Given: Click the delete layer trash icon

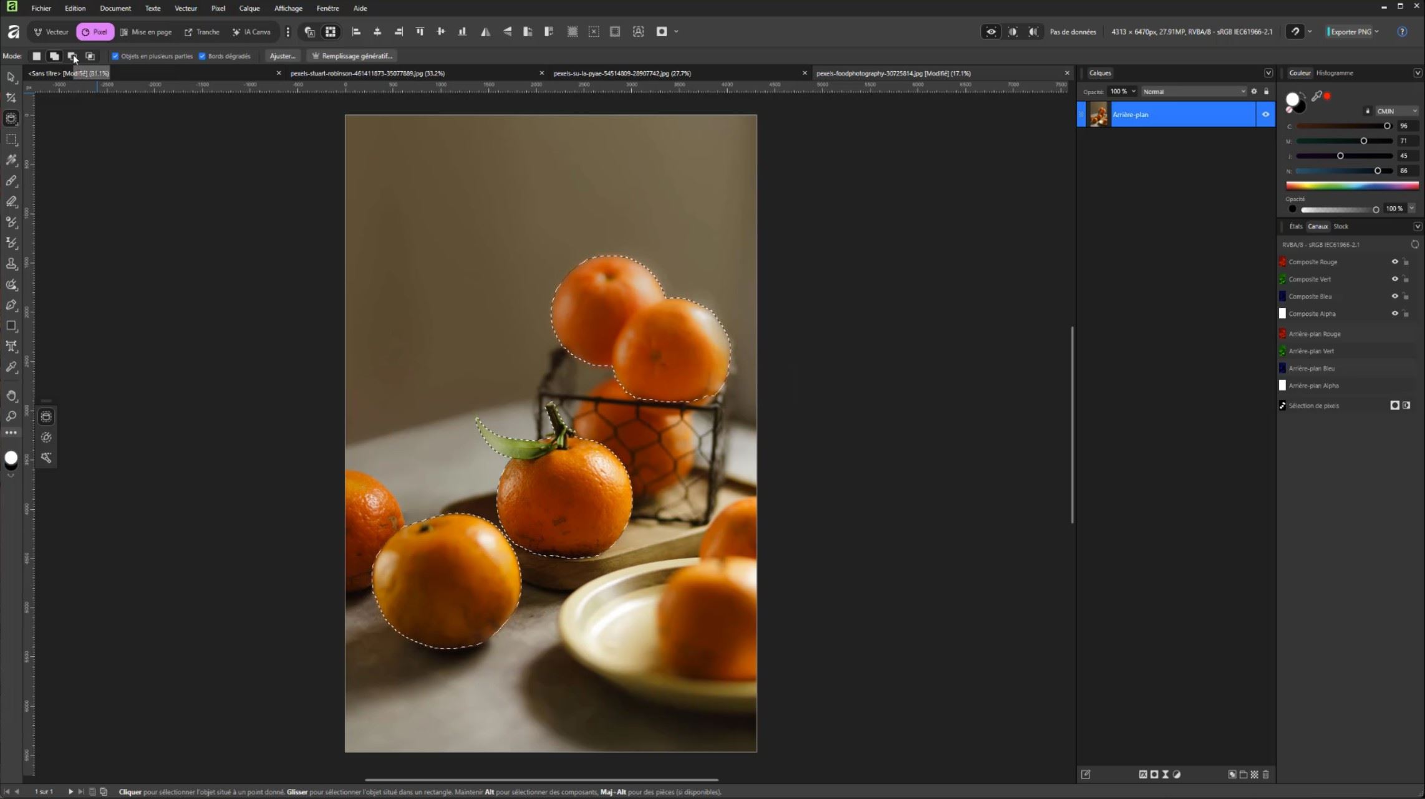Looking at the screenshot, I should (1265, 775).
